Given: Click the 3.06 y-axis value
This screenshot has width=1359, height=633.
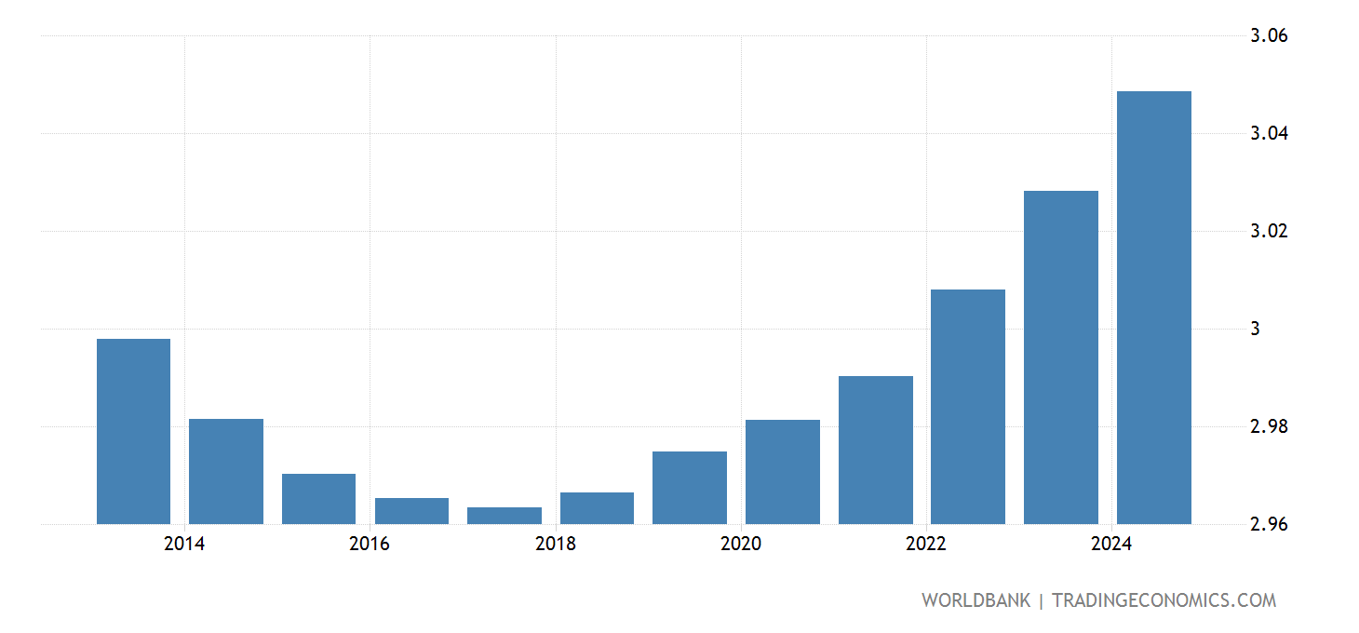Looking at the screenshot, I should (x=1268, y=36).
